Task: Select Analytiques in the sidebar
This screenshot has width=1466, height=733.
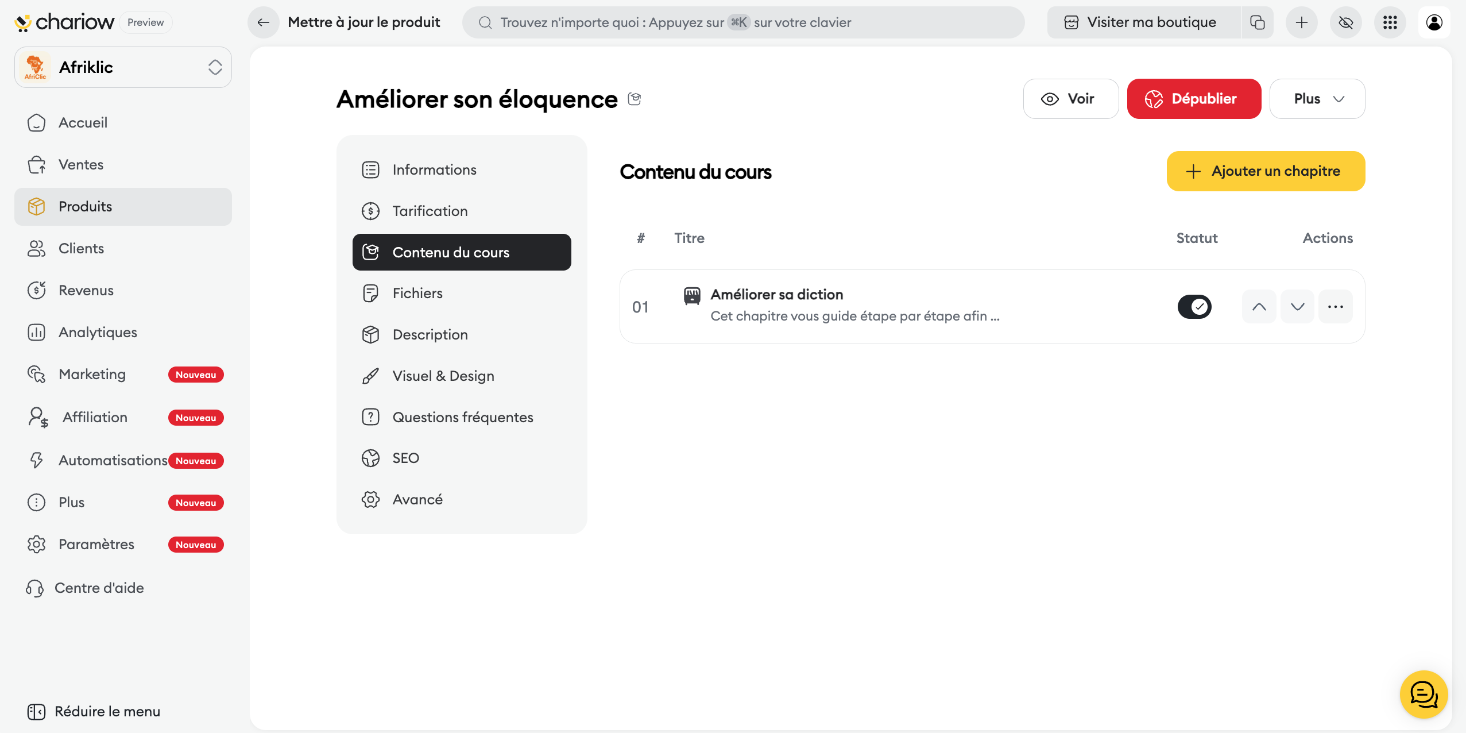Action: (x=98, y=332)
